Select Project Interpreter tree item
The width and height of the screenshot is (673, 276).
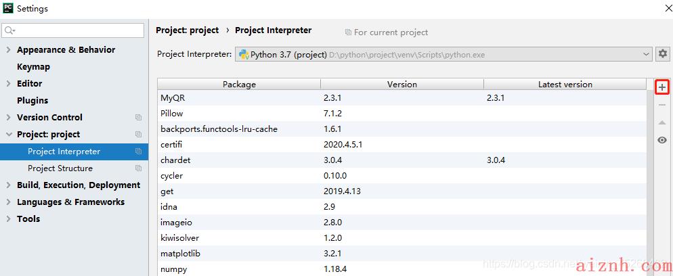[74, 152]
